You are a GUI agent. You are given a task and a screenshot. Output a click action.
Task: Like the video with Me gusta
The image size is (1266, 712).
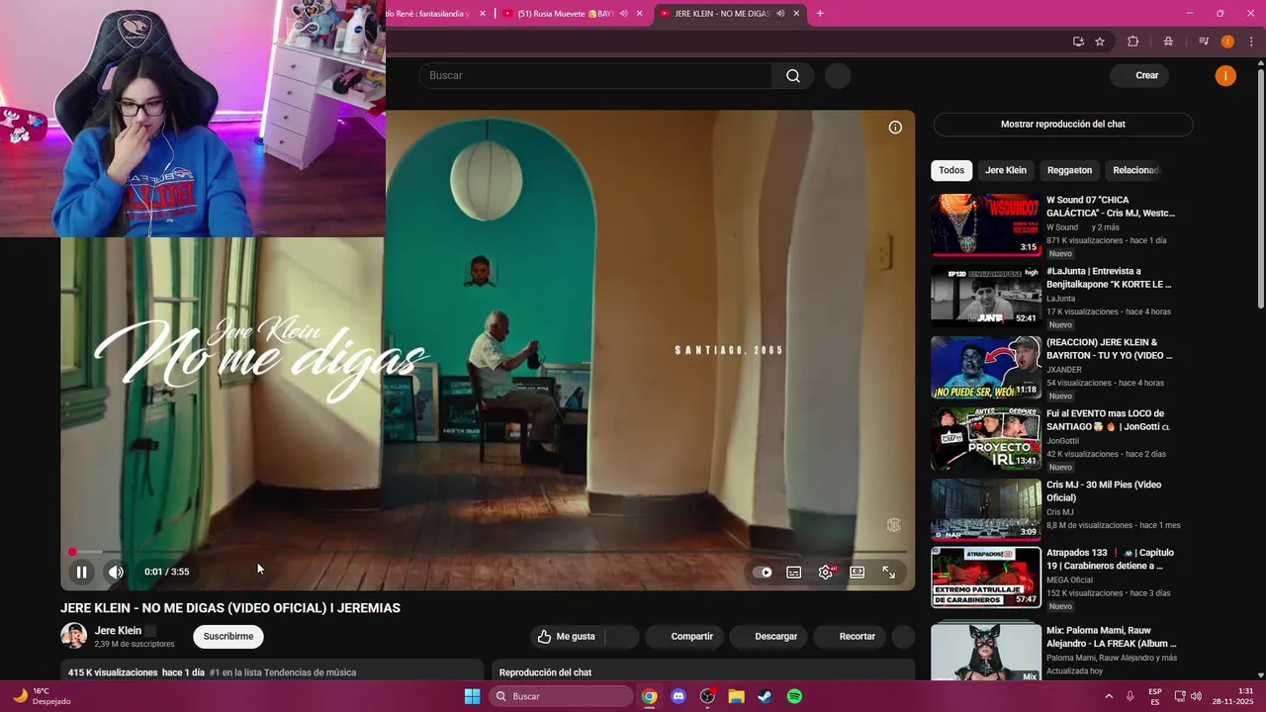pos(567,637)
